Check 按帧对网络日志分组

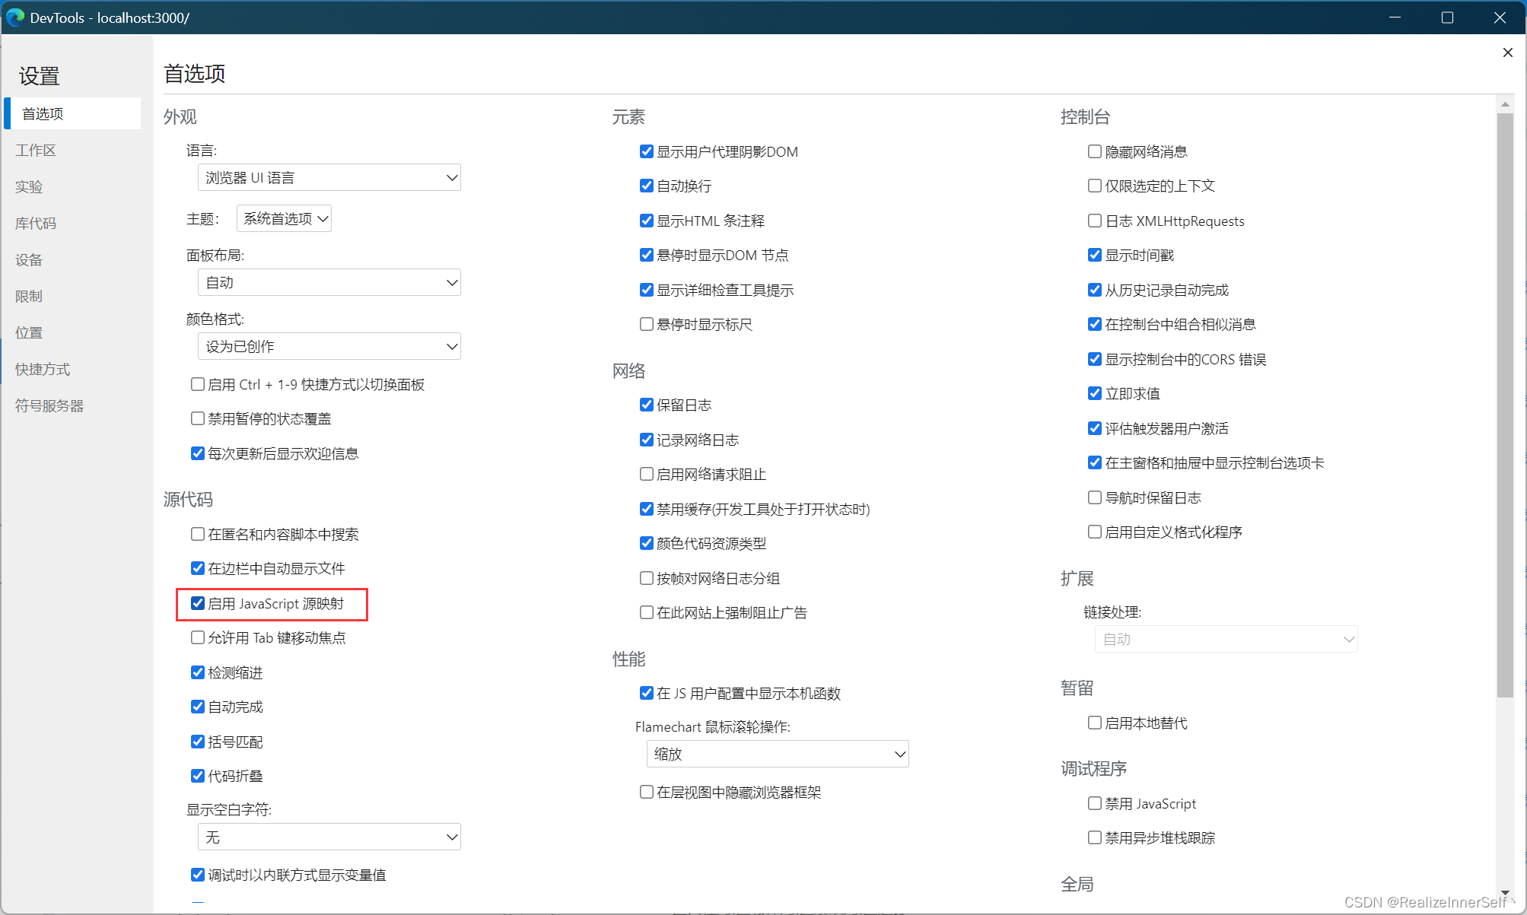pos(647,578)
